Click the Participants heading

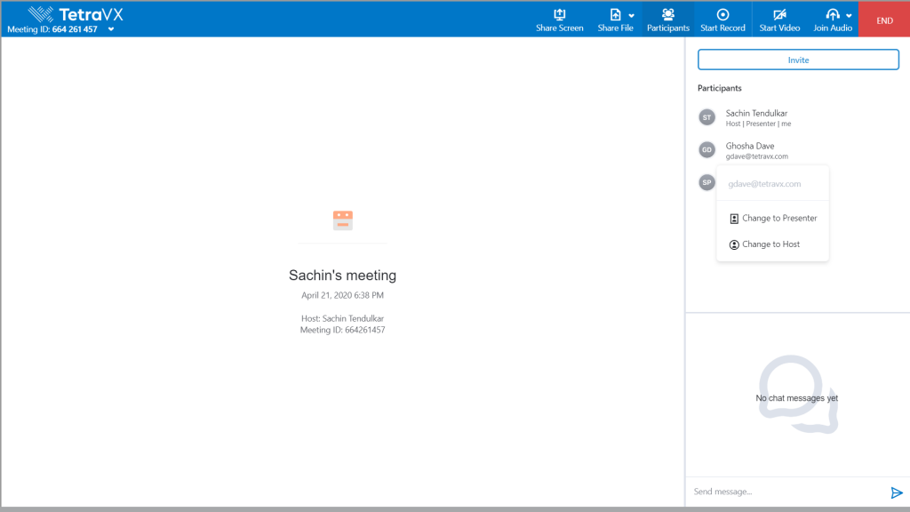[x=719, y=88]
